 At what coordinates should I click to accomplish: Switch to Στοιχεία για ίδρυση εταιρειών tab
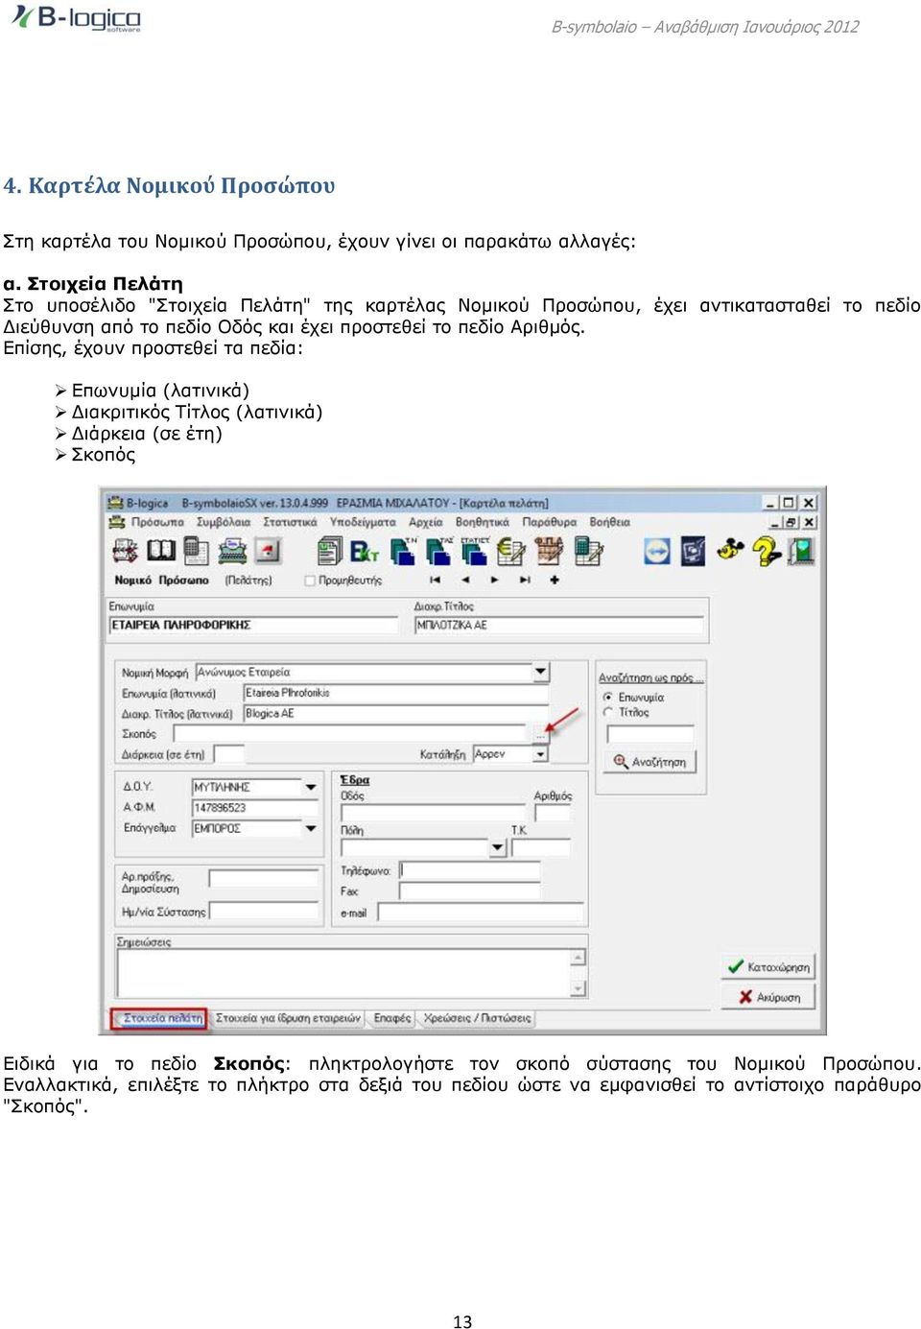click(x=288, y=1018)
